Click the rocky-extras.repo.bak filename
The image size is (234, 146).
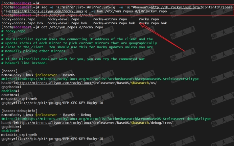[x=114, y=23]
